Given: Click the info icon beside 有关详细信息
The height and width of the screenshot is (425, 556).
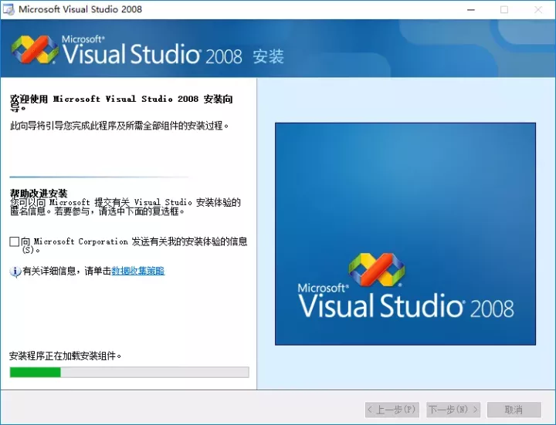Looking at the screenshot, I should pos(15,272).
